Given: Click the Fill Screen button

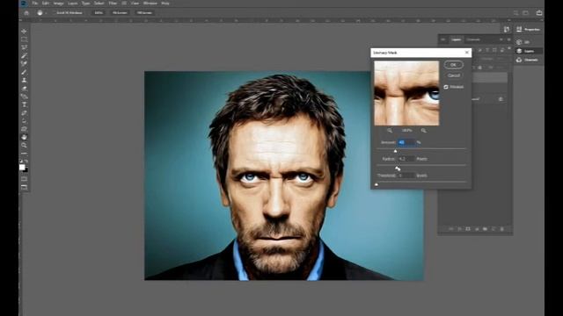Looking at the screenshot, I should click(144, 13).
